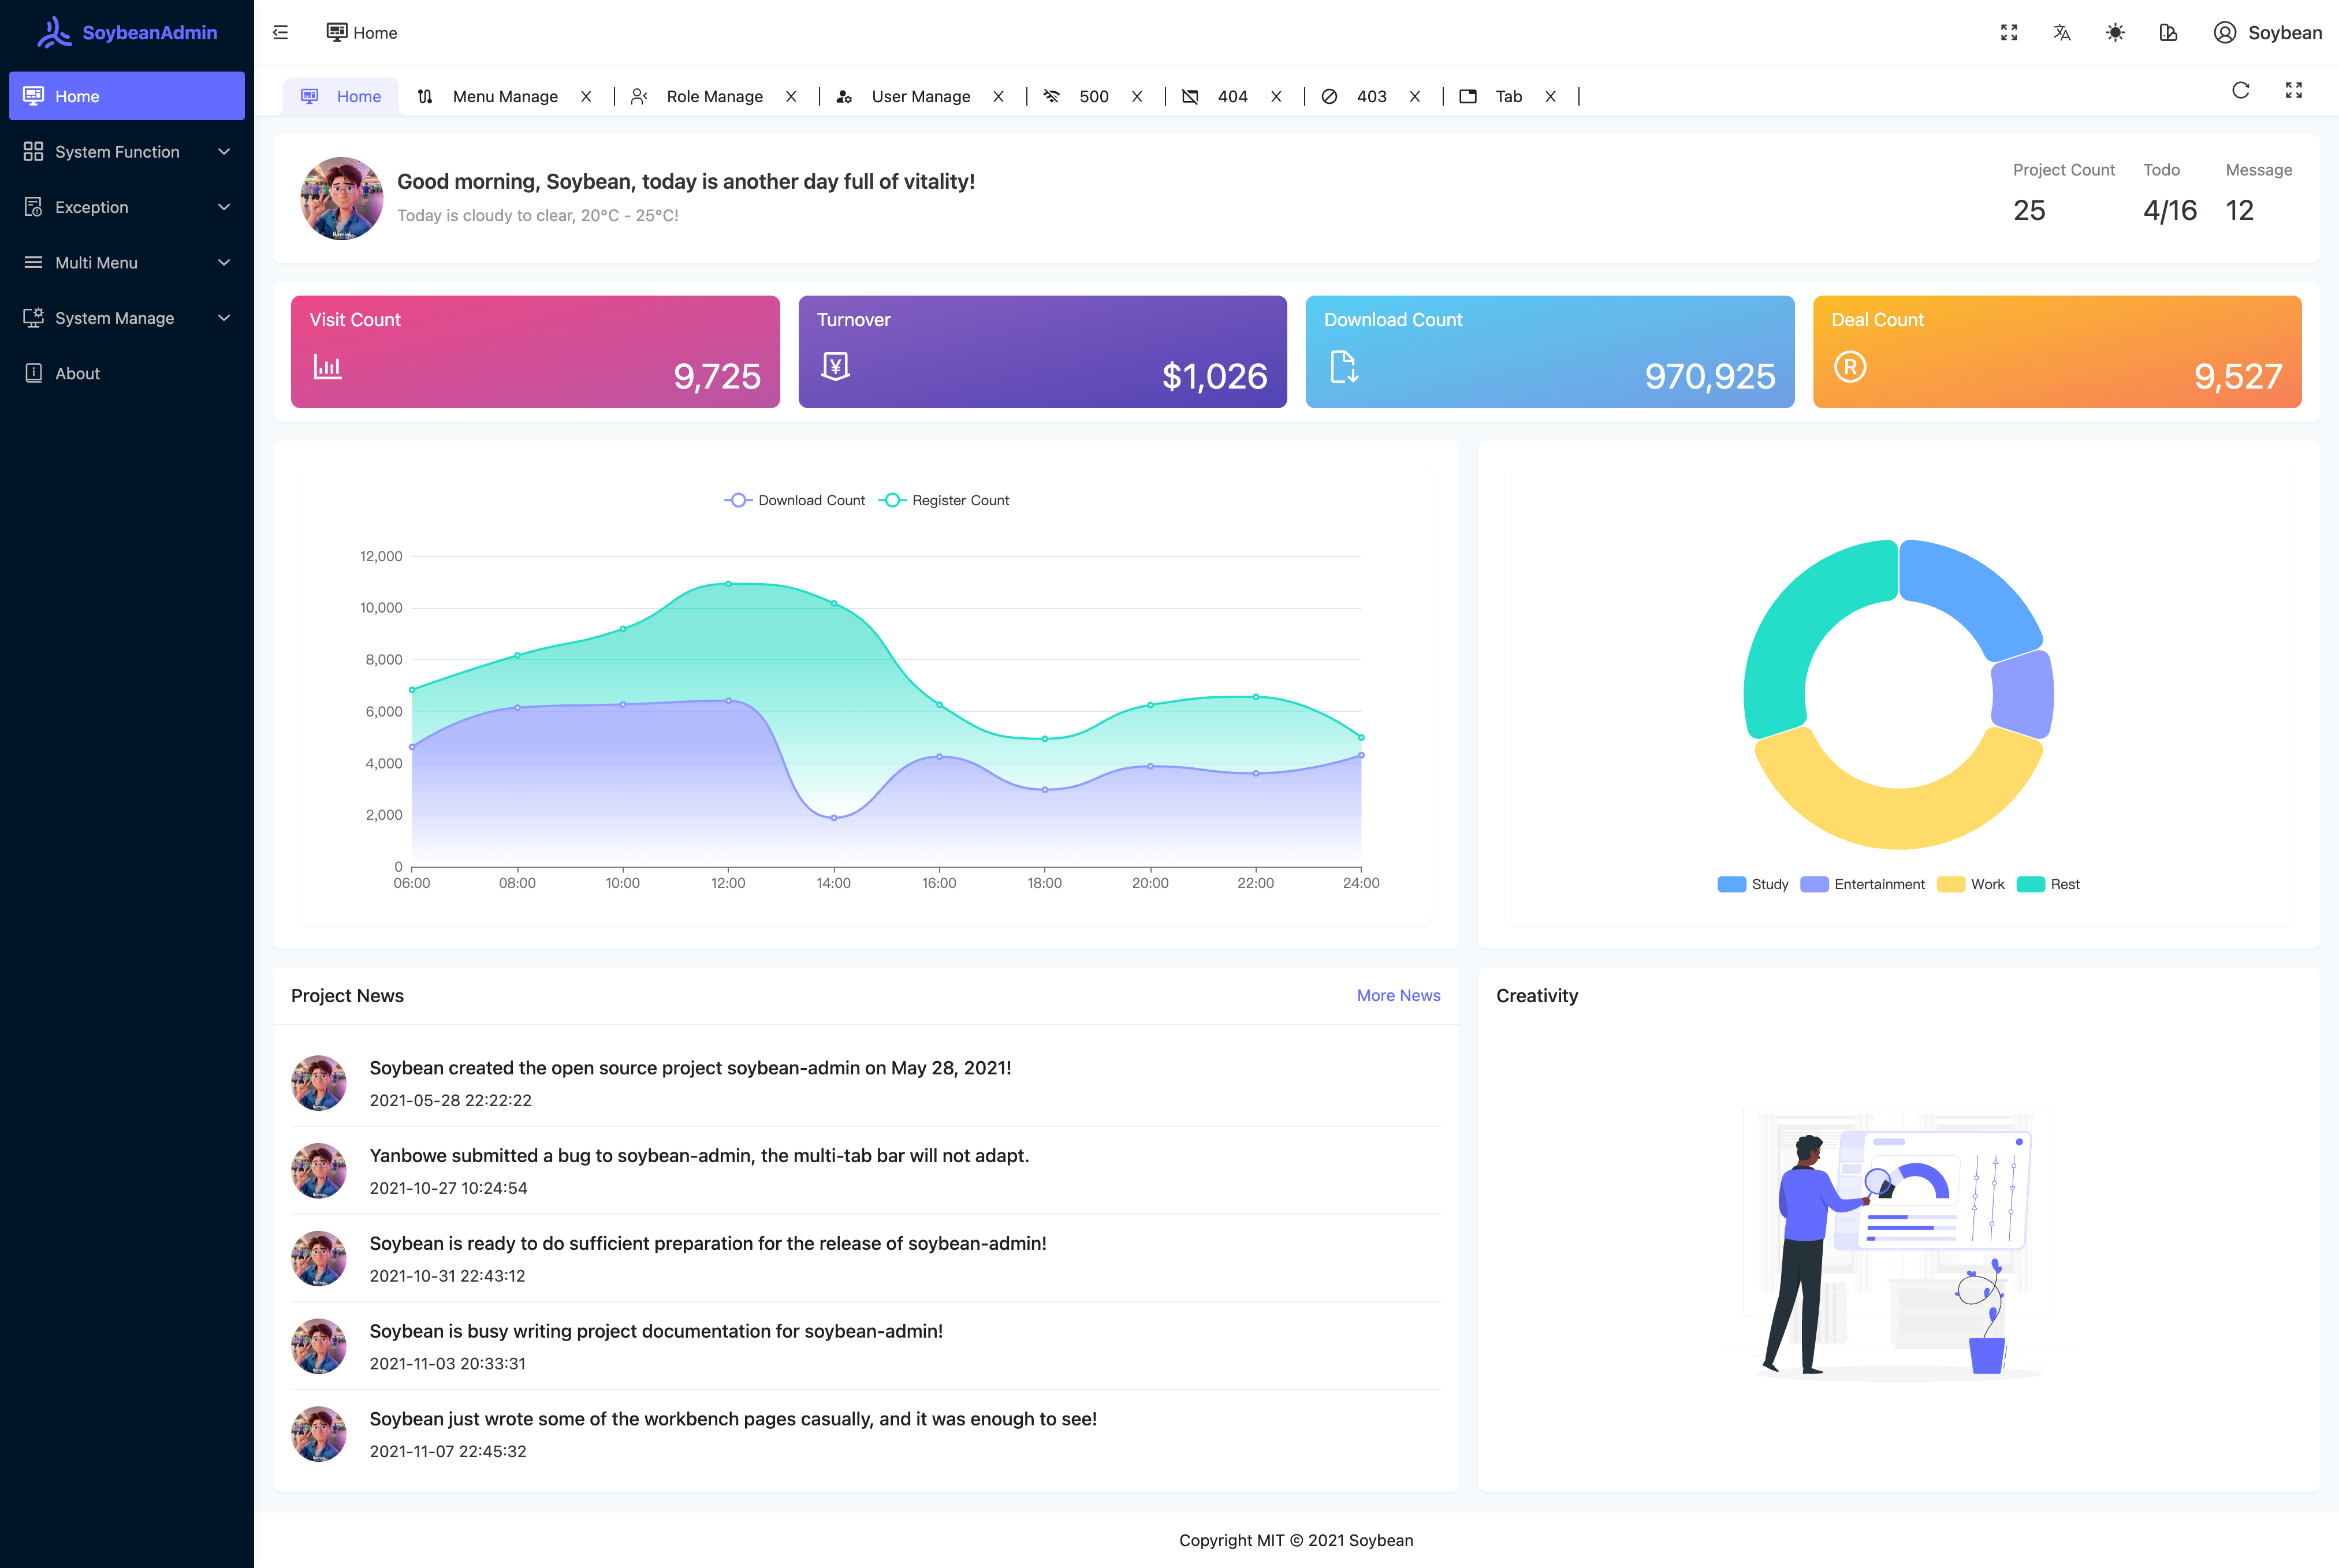Collapse the sidebar menu icon

[x=280, y=32]
